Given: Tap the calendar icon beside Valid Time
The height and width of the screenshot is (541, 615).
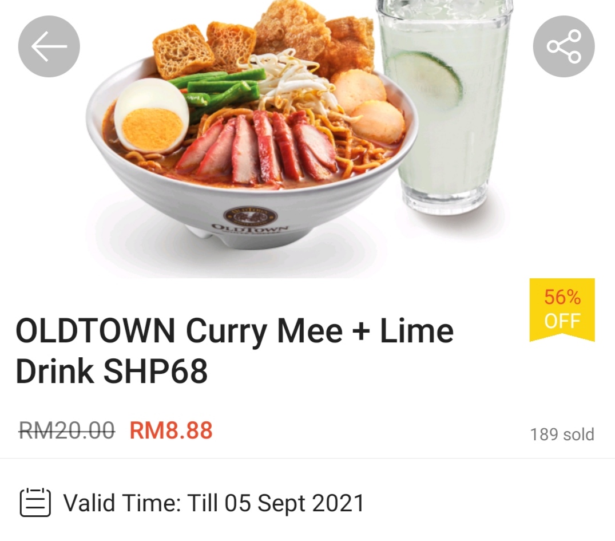Looking at the screenshot, I should coord(35,503).
